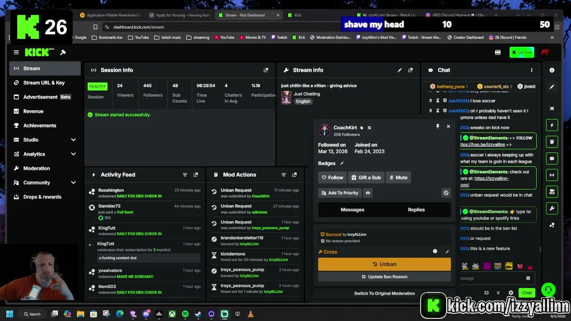The width and height of the screenshot is (571, 321).
Task: Open Moderation in the sidebar
Action: [x=45, y=169]
